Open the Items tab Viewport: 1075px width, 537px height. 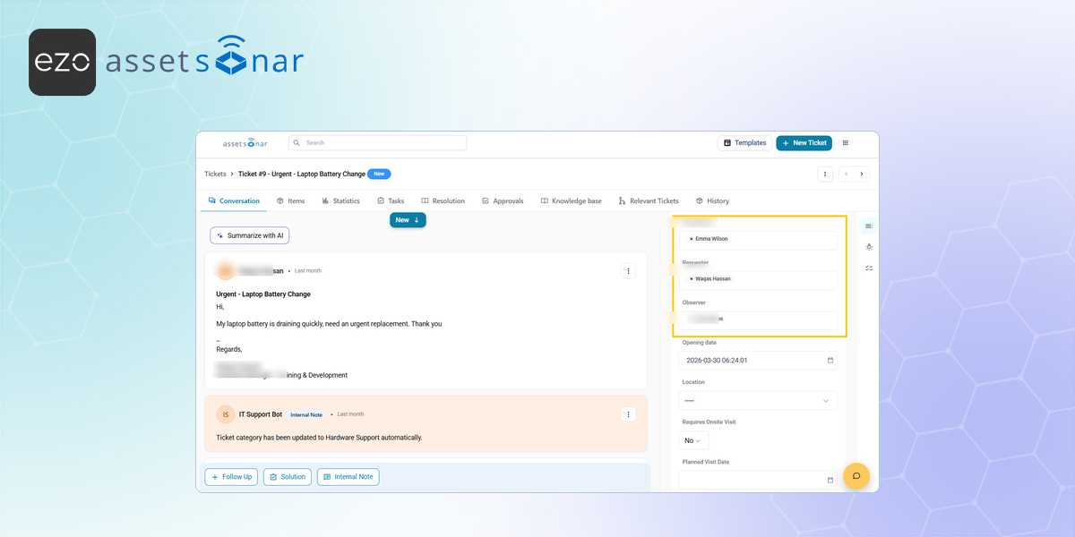(x=291, y=201)
